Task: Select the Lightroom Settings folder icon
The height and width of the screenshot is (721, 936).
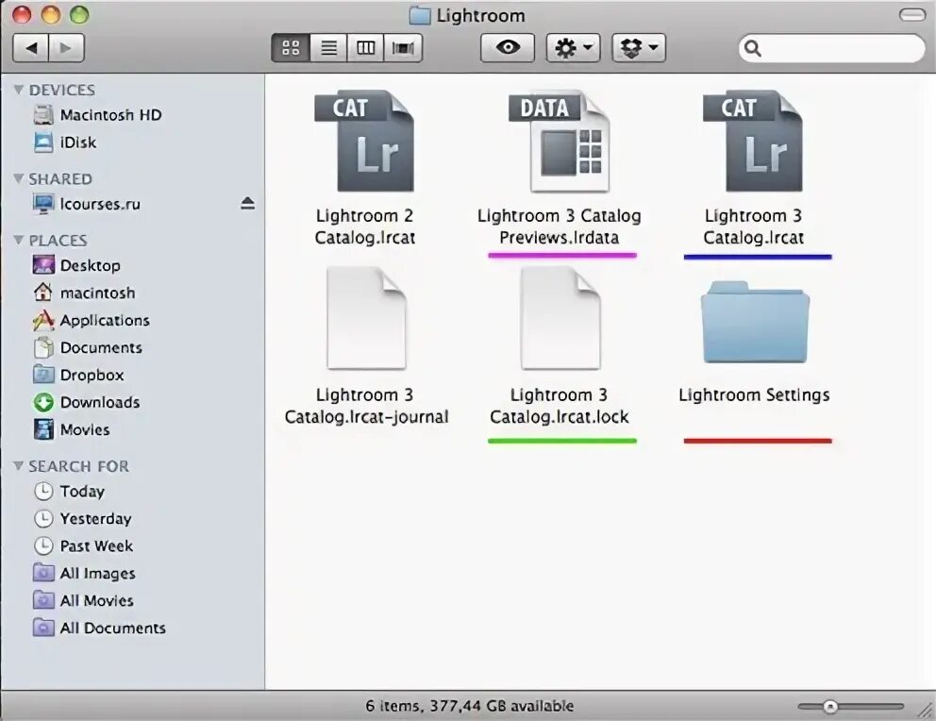Action: tap(755, 323)
